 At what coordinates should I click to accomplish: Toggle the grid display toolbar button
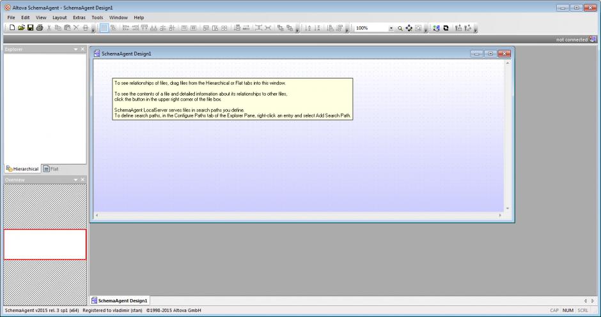[x=104, y=28]
